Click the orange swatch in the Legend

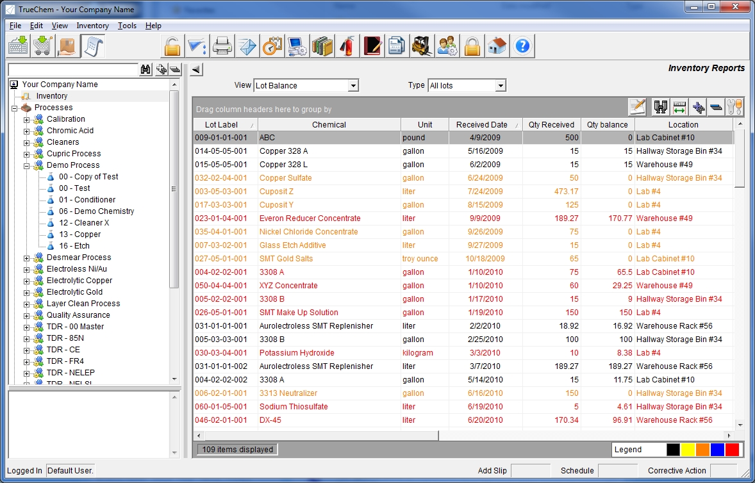point(702,450)
